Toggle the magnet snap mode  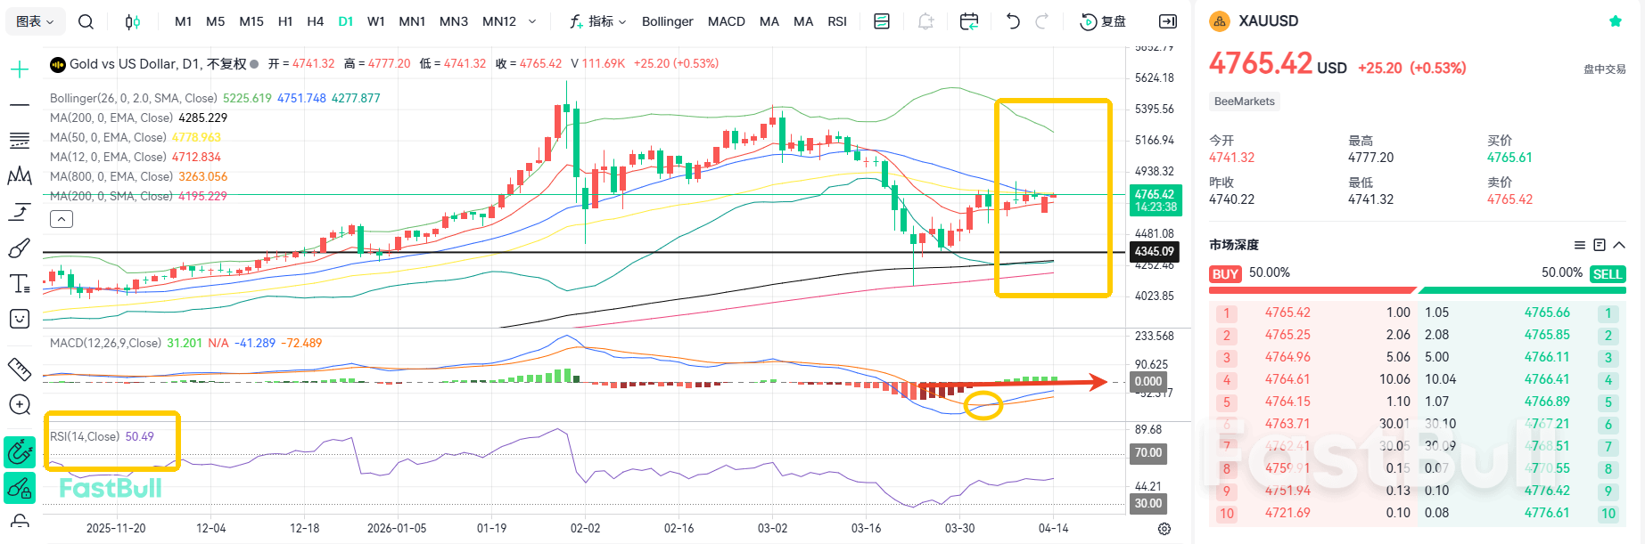20,452
